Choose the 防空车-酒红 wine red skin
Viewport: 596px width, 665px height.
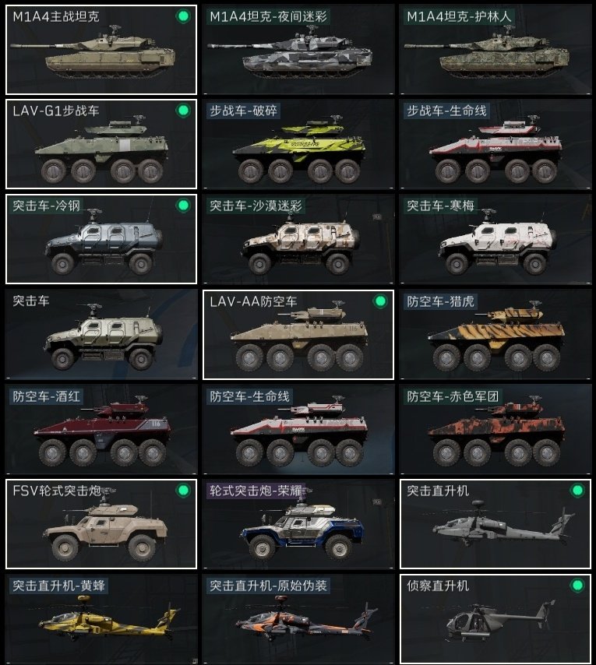pyautogui.click(x=101, y=429)
